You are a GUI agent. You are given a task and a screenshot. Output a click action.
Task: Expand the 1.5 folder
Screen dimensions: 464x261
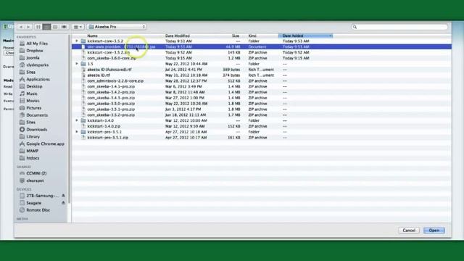(77, 64)
